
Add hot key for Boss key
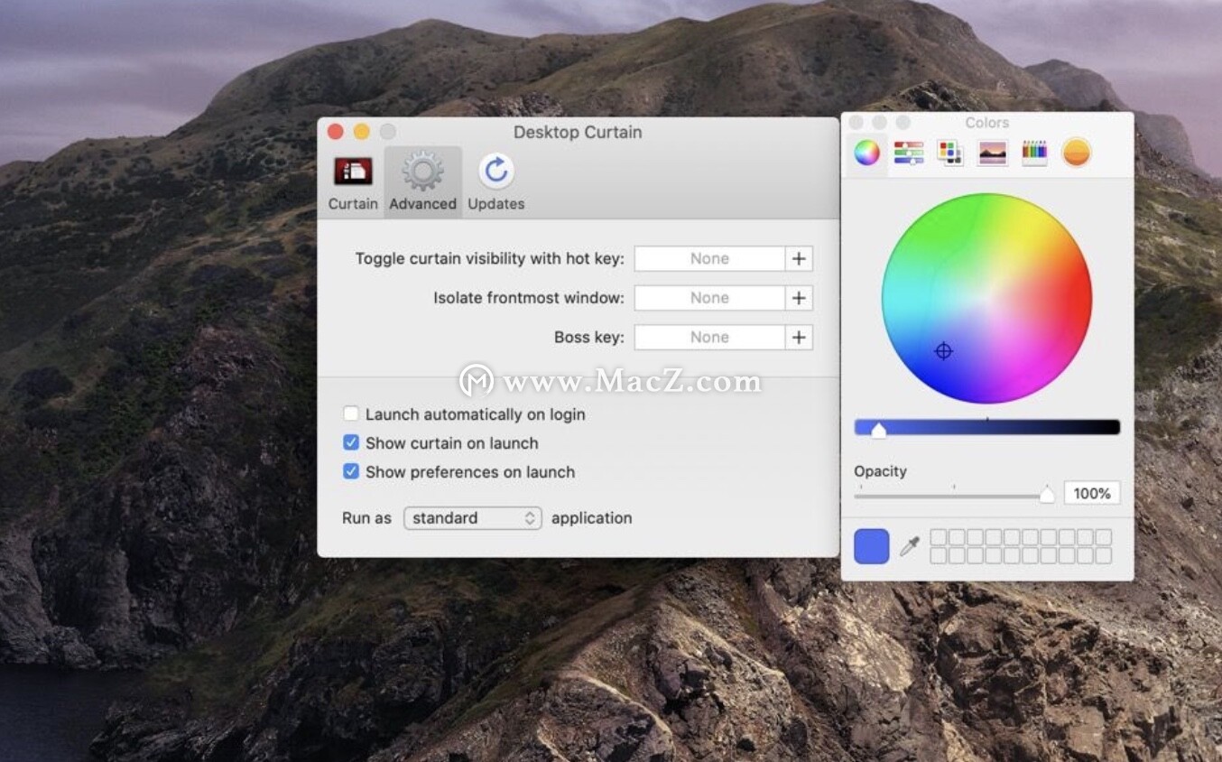point(799,338)
